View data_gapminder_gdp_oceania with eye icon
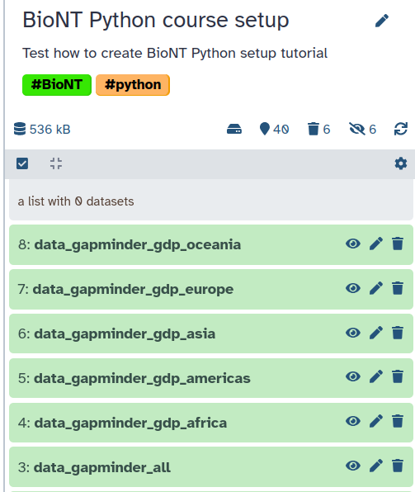Image resolution: width=415 pixels, height=492 pixels. pos(353,244)
